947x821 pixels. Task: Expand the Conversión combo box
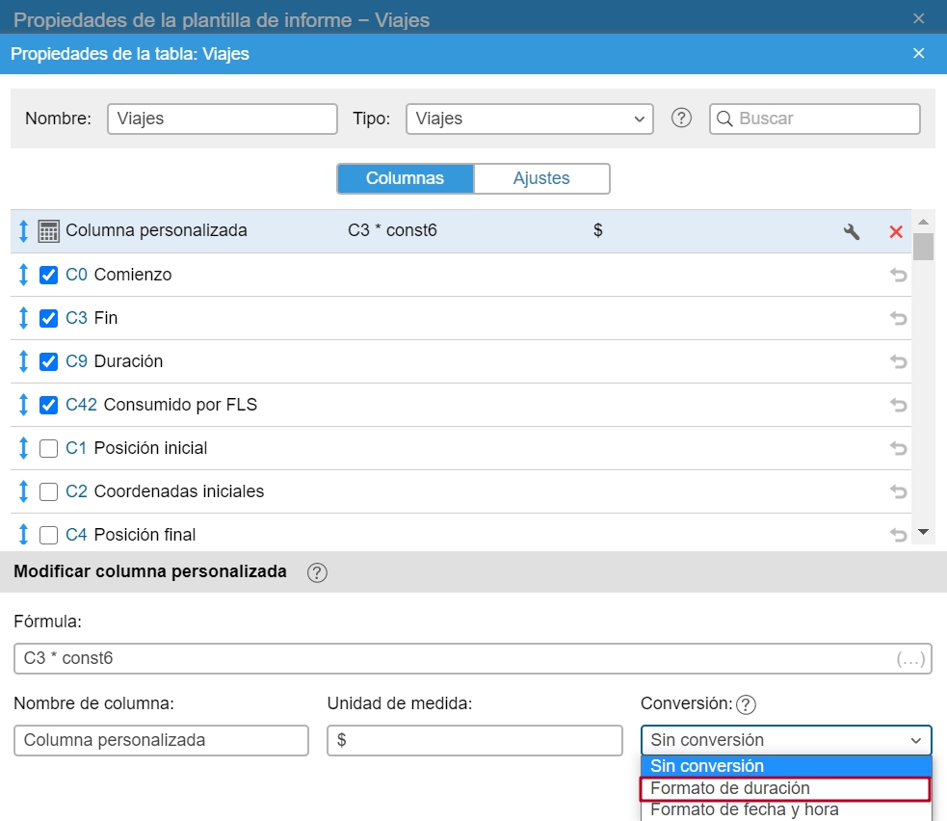coord(785,740)
